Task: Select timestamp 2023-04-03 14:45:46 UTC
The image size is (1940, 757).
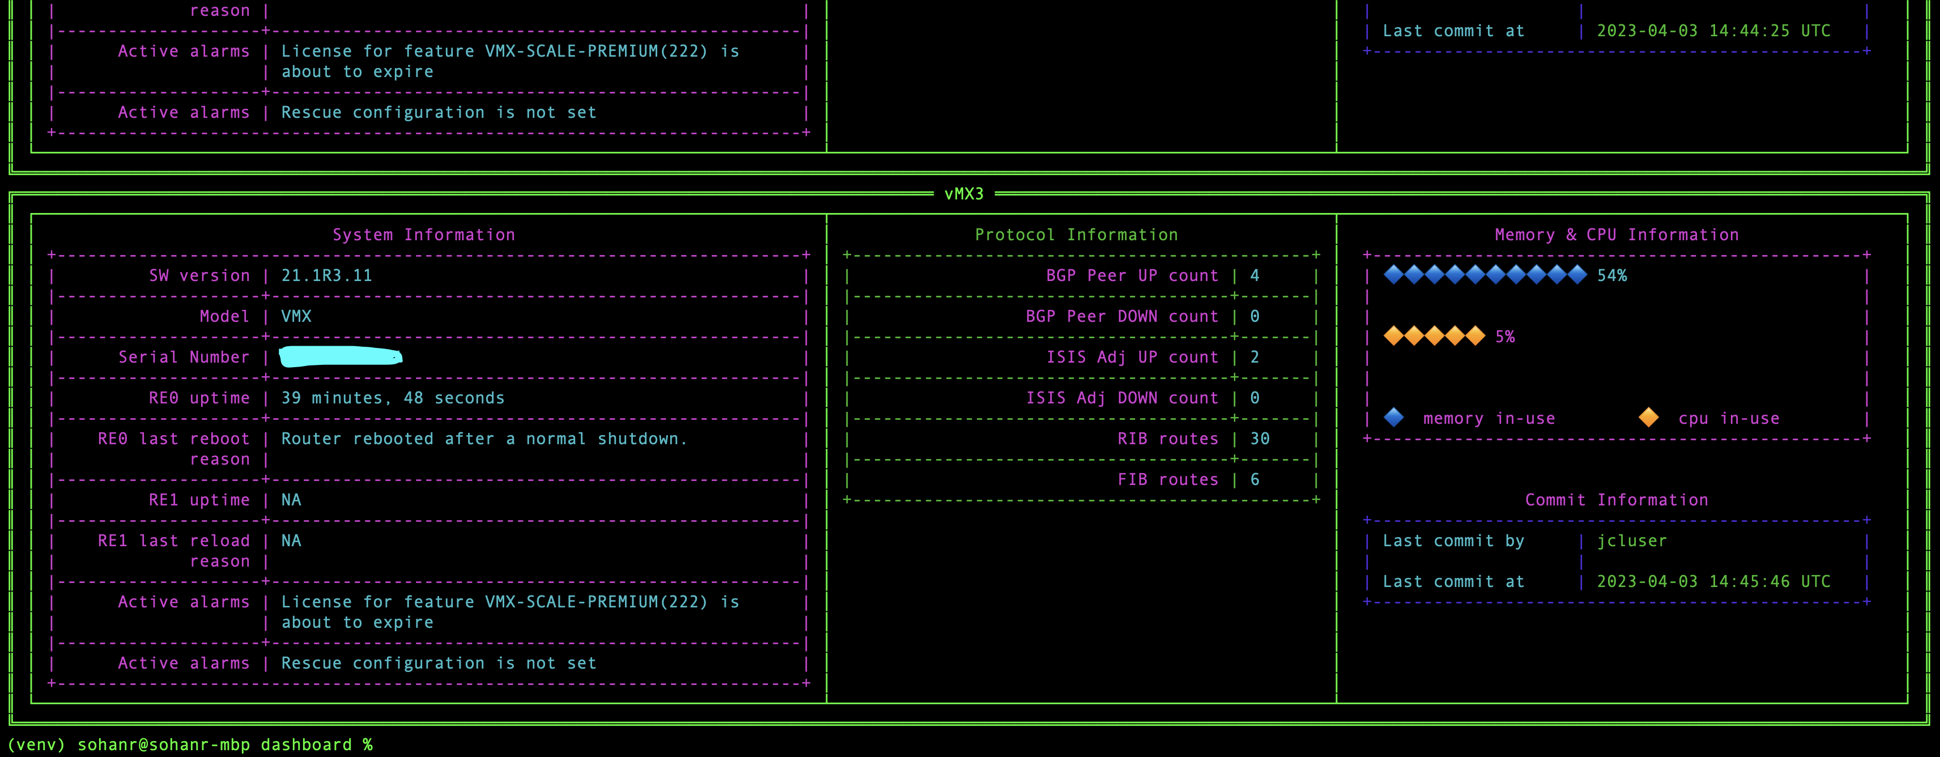Action: [x=1714, y=581]
